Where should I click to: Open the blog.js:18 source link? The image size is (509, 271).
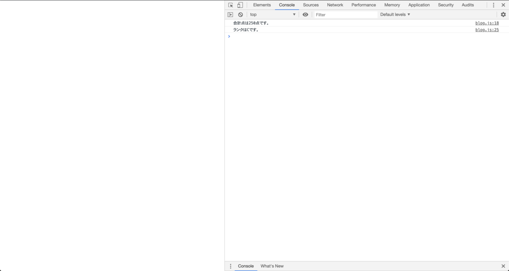pyautogui.click(x=487, y=23)
